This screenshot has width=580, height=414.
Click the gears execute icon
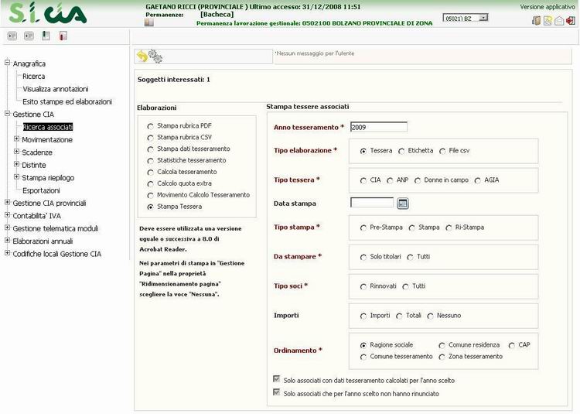pos(155,56)
